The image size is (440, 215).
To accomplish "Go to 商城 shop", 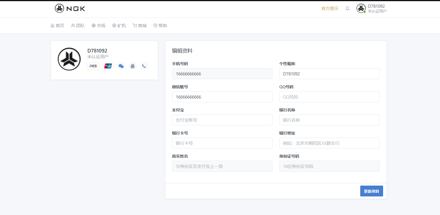I will (140, 26).
